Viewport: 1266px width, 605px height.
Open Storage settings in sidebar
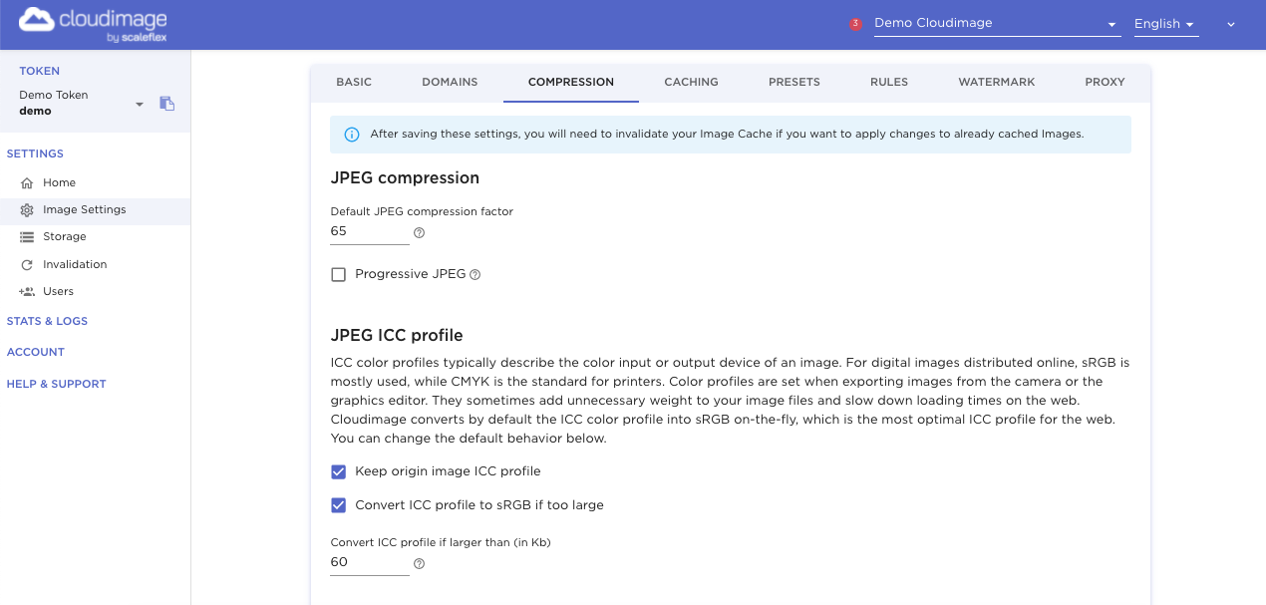pyautogui.click(x=64, y=237)
